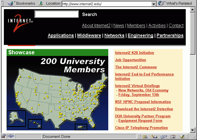Click the page location proxy icon
Image resolution: width=197 pixels, height=140 pixels.
tap(41, 4)
